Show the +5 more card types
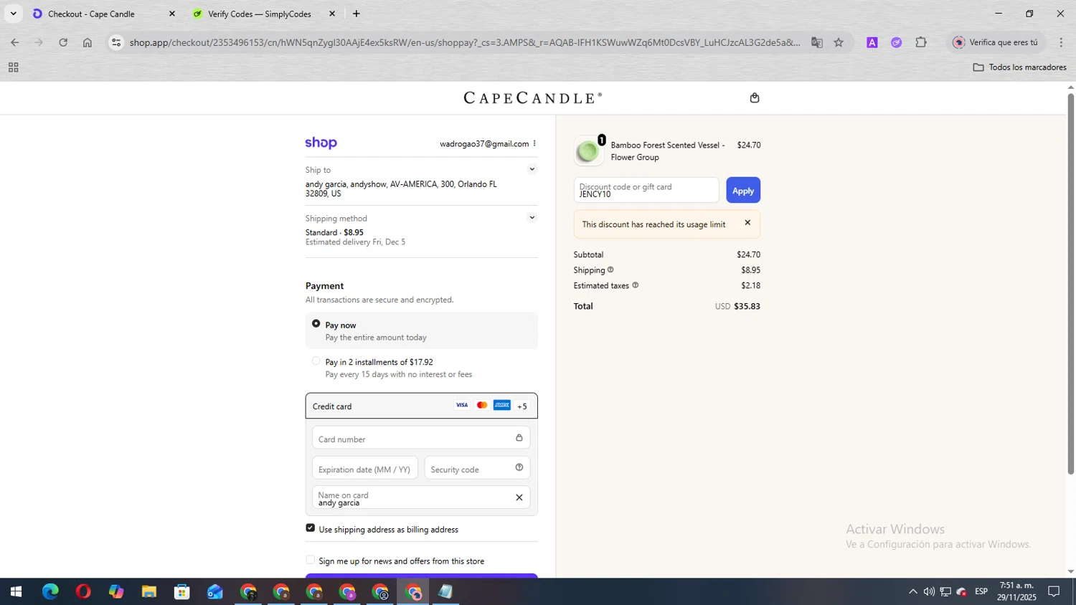The width and height of the screenshot is (1076, 605). click(x=522, y=406)
